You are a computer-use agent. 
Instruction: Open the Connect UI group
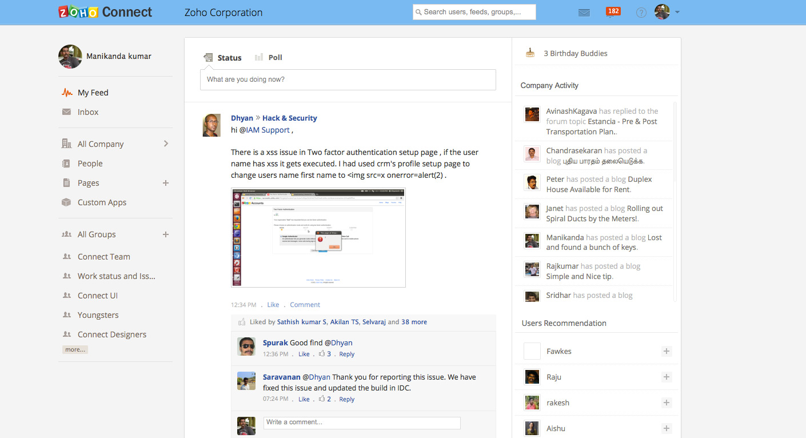coord(97,296)
